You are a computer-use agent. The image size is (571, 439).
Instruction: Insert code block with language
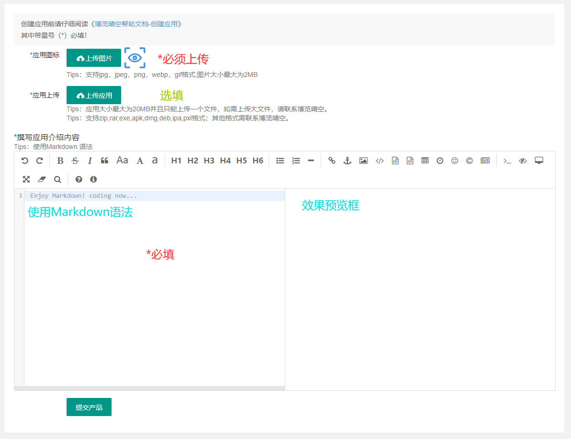[410, 161]
